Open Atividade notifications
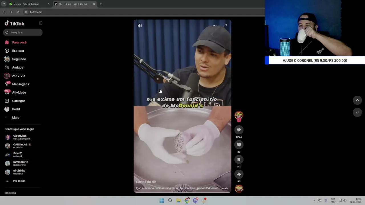Viewport: 365px width, 205px height. point(19,93)
